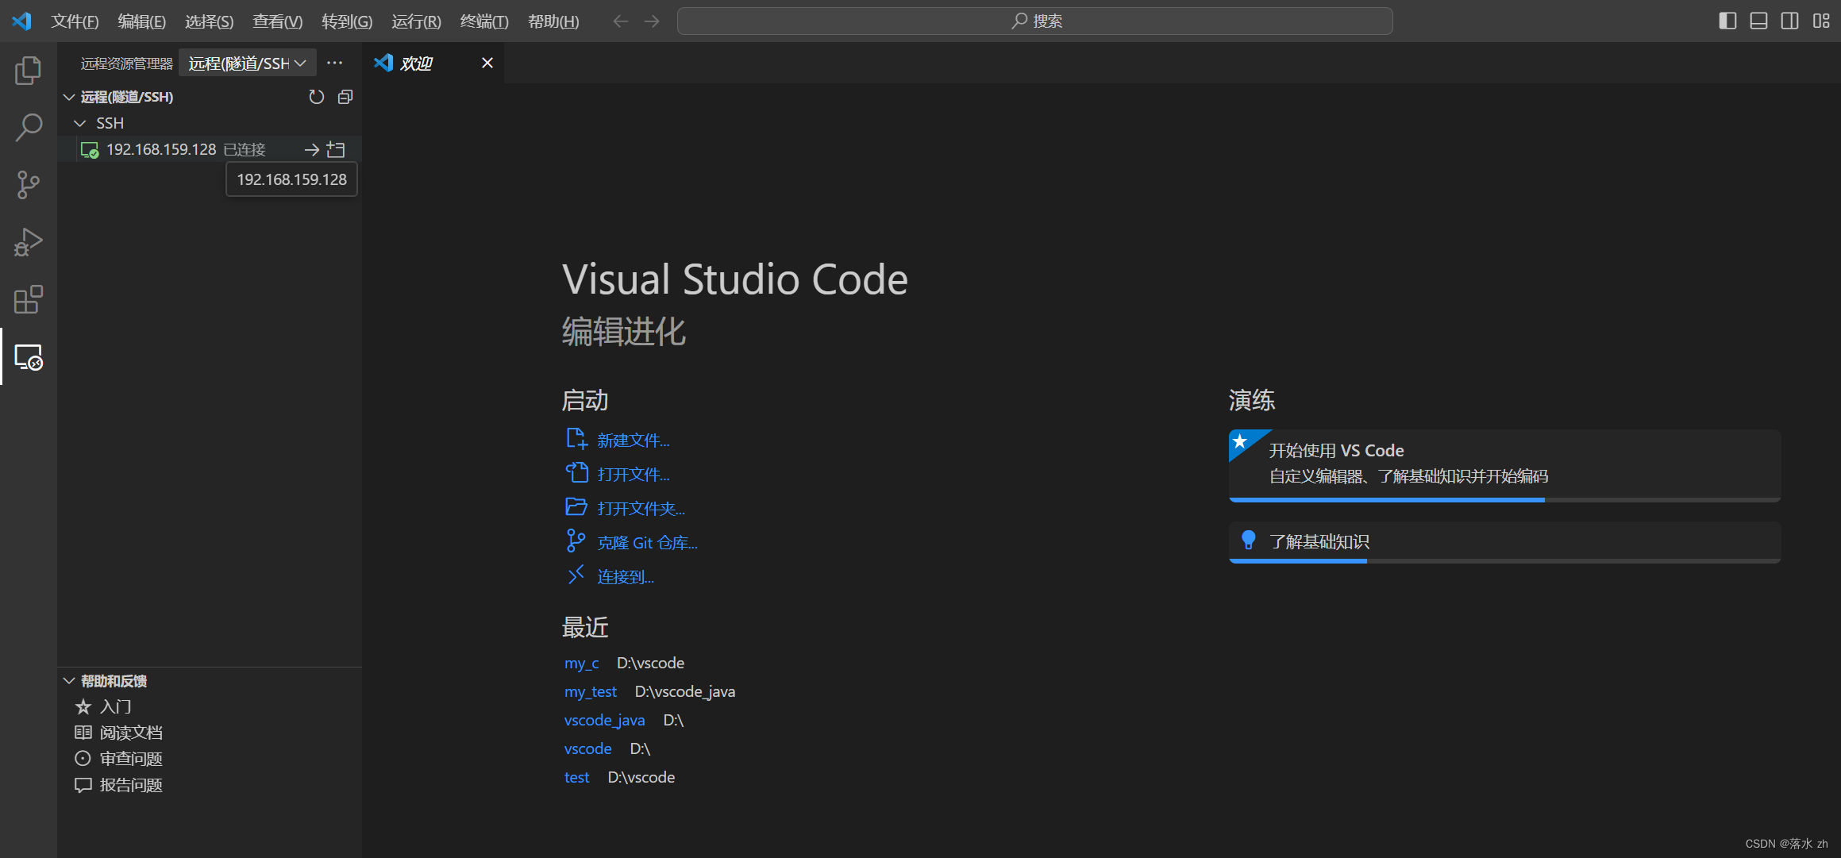Customize layout icon in title bar
Screen dimensions: 1841x858
(x=1821, y=21)
